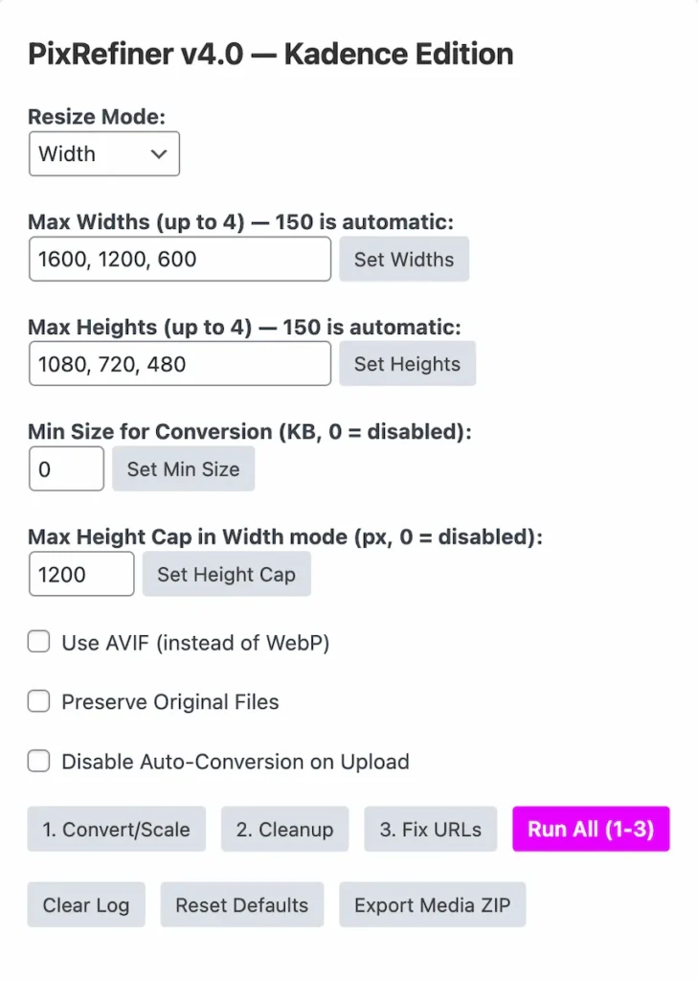This screenshot has height=981, width=698.
Task: Open the Resize Mode dropdown
Action: (103, 154)
